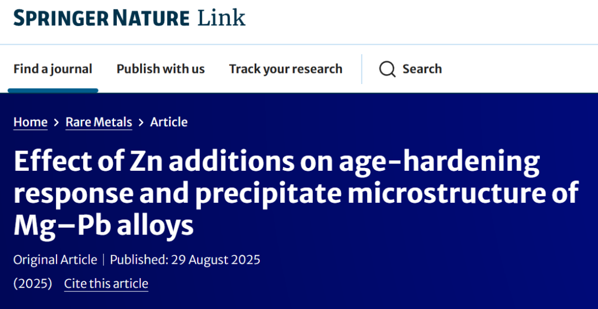Screen dimensions: 598x309
Task: Open the Publish with us menu
Action: (161, 69)
